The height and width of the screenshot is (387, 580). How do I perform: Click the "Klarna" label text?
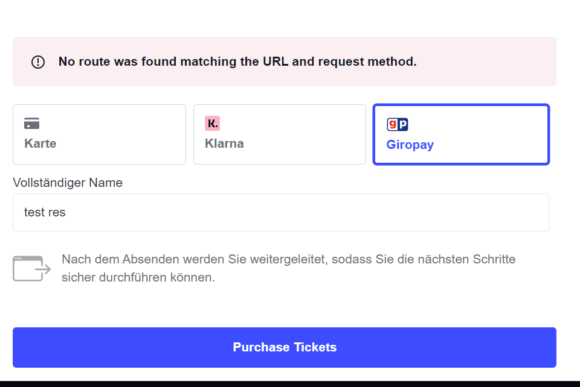(x=224, y=143)
